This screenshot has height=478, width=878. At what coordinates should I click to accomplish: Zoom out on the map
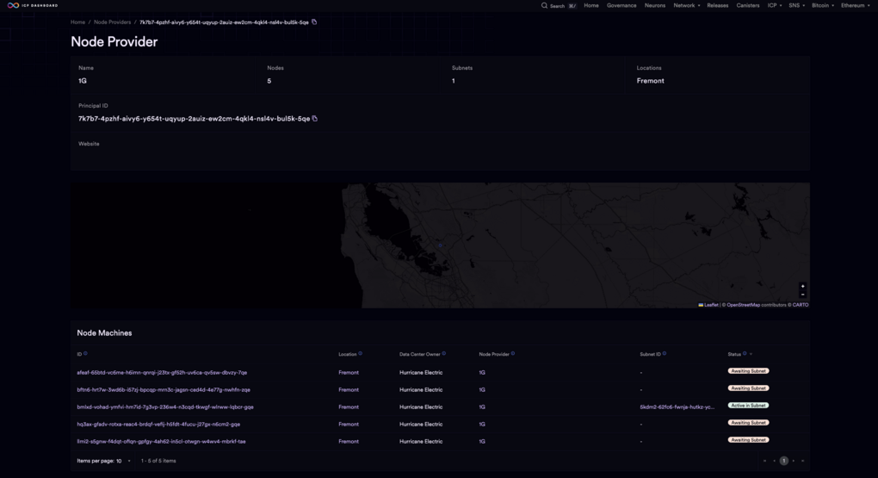pos(802,295)
